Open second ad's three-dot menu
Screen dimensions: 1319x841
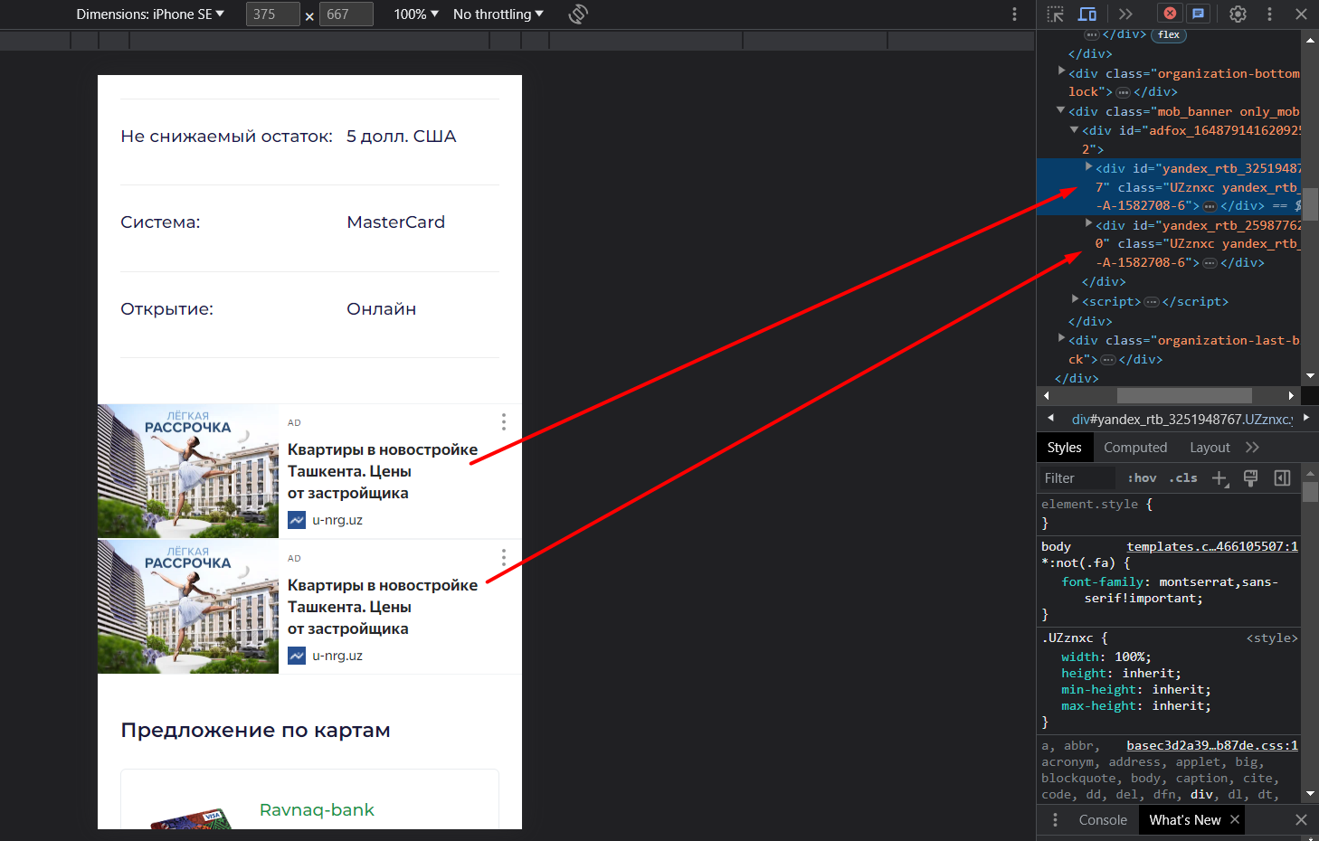[x=504, y=557]
